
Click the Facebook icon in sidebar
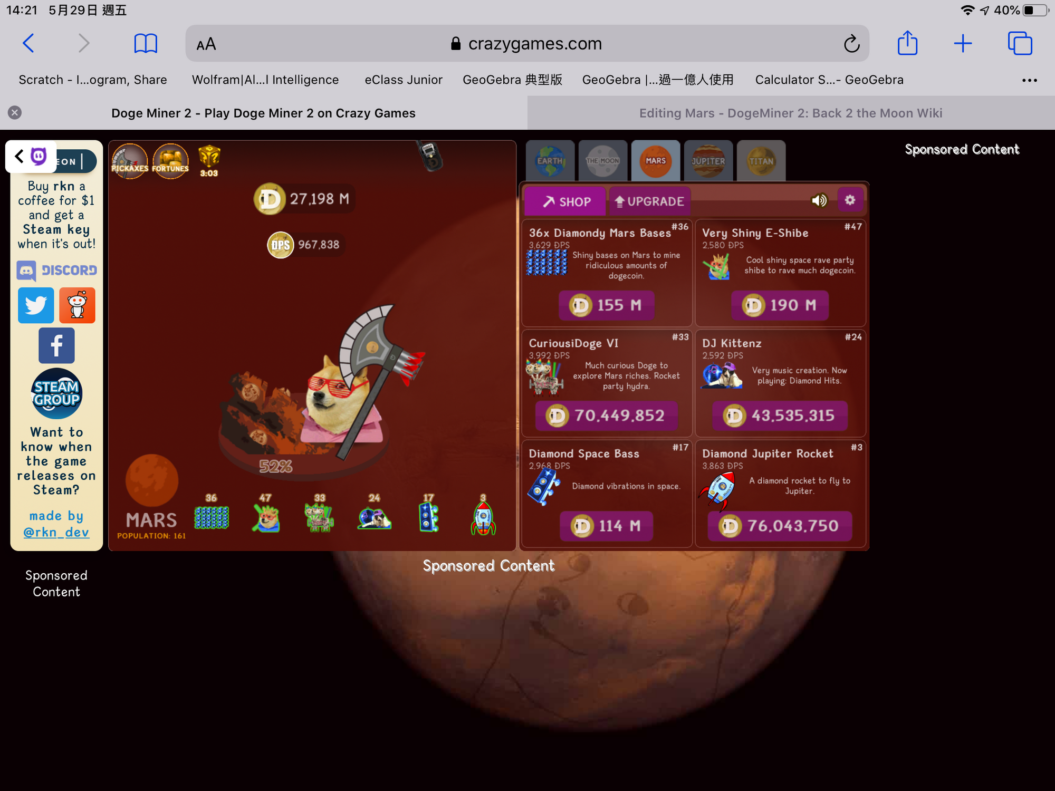(x=56, y=345)
